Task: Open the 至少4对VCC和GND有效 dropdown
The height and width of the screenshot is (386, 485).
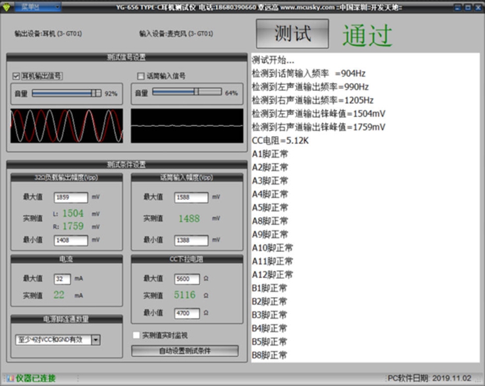Action: 58,340
